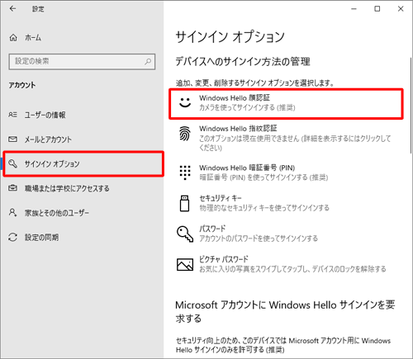The width and height of the screenshot is (413, 359).
Task: Click the アカウント section label in sidebar
Action: [22, 85]
